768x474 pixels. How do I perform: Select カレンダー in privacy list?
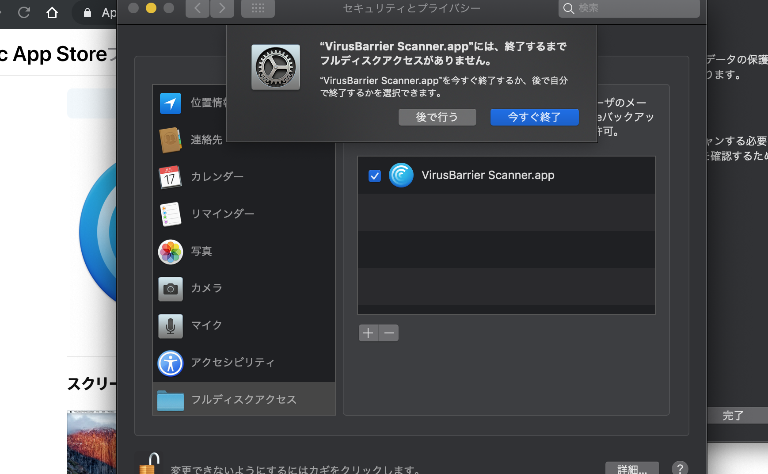[x=217, y=177]
